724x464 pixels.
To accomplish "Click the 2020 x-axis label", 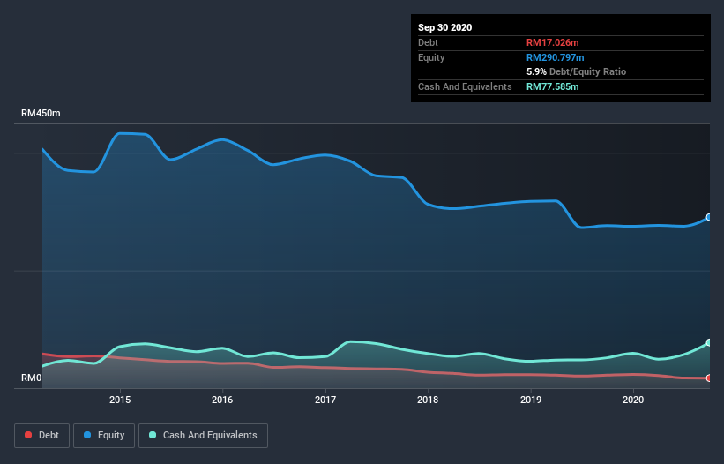I will point(633,400).
